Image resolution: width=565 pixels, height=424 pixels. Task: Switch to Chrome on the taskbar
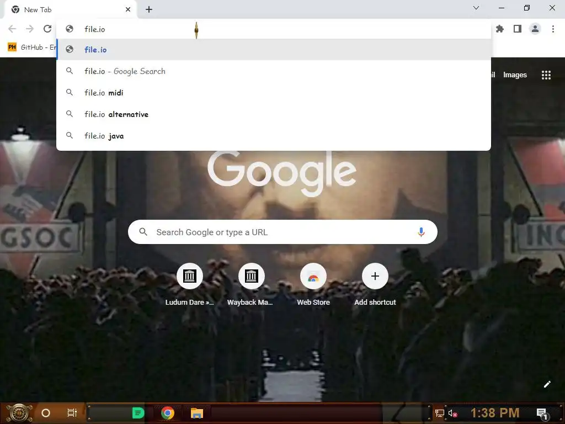point(168,413)
